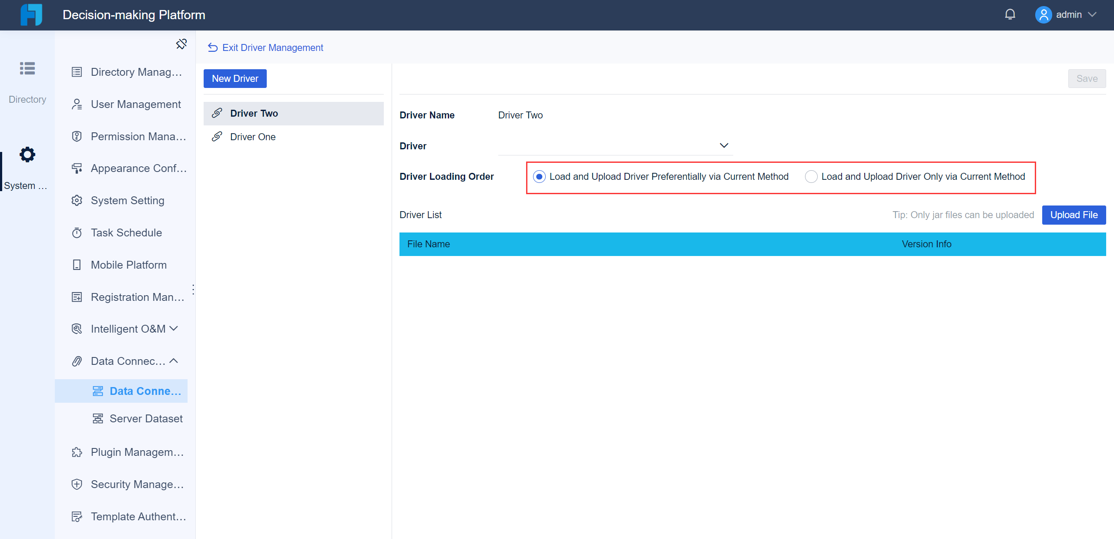Select Load and Upload Driver Only via Current Method
The width and height of the screenshot is (1114, 539).
point(811,177)
